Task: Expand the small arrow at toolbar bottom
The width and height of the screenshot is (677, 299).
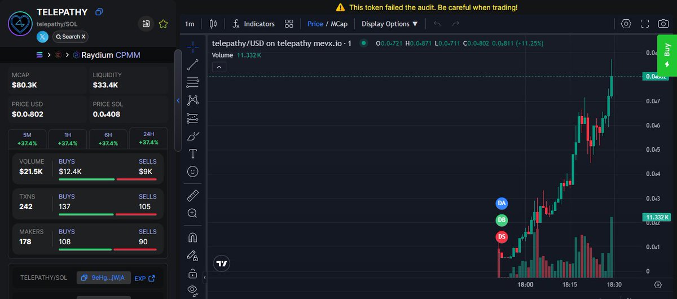Action: tap(205, 278)
